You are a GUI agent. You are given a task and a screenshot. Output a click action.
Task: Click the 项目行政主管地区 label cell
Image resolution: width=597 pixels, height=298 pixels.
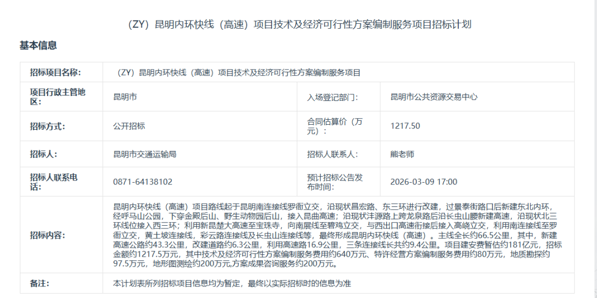point(57,97)
